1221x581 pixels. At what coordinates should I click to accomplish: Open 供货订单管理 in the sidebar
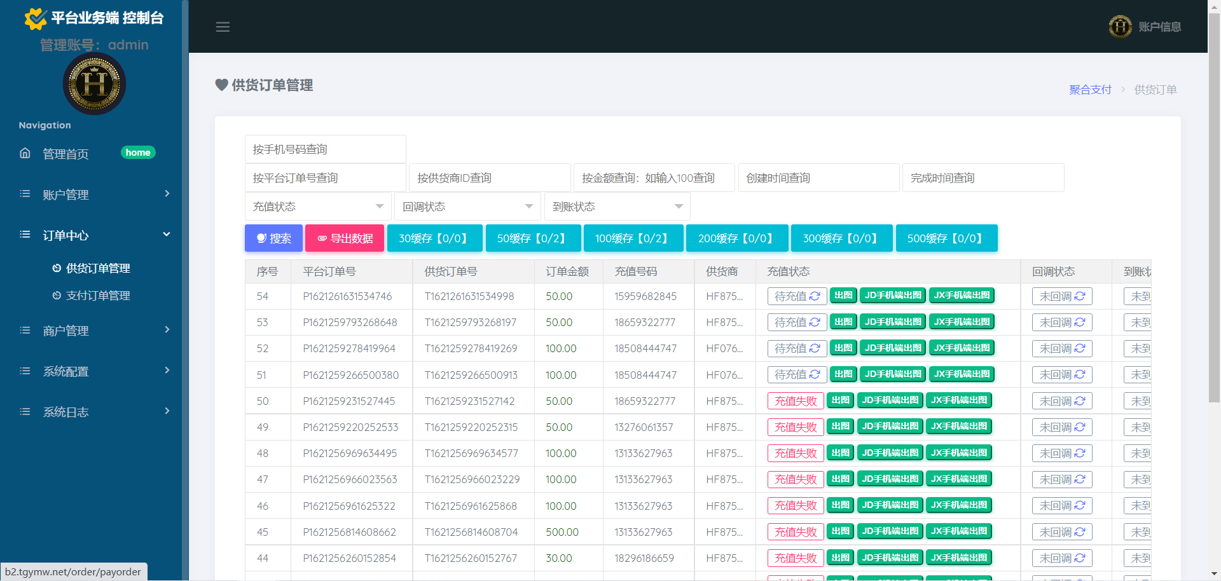(98, 268)
